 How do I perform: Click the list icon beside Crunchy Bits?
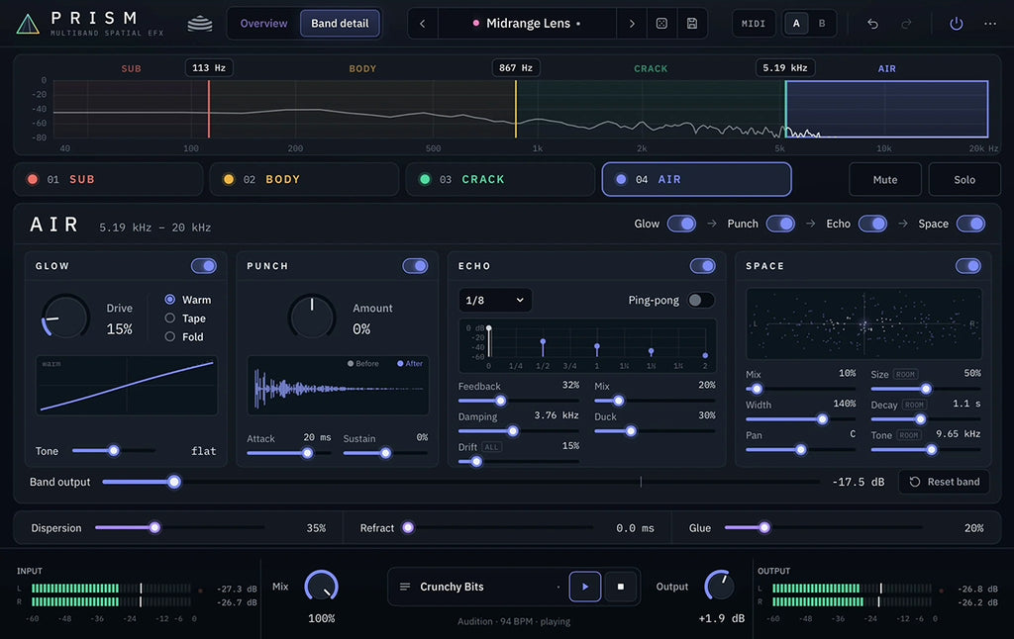(405, 587)
